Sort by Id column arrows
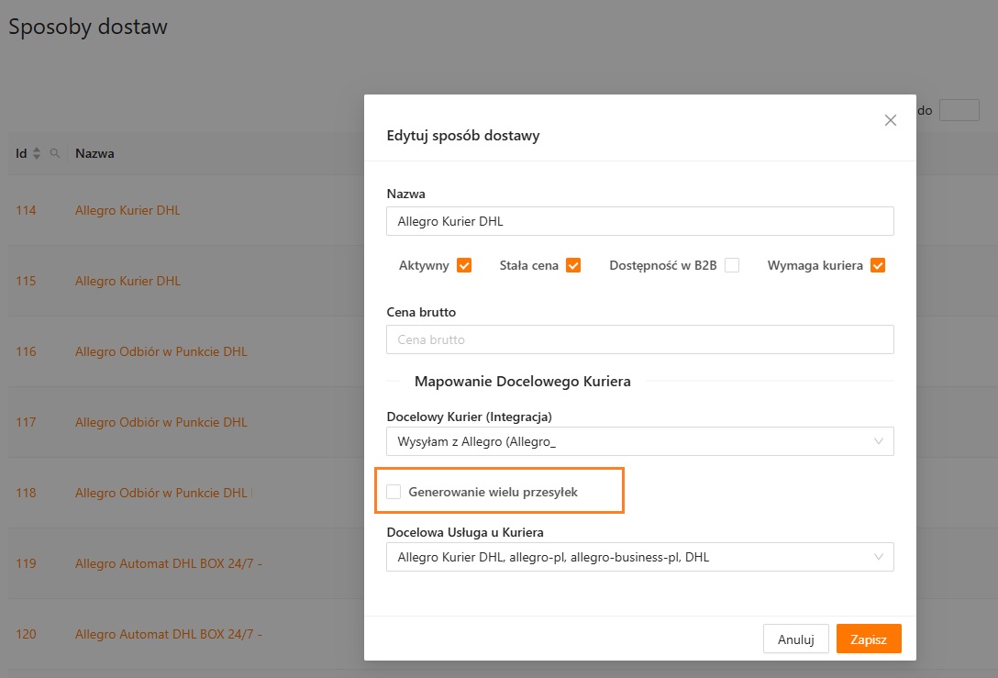The width and height of the screenshot is (998, 678). pyautogui.click(x=37, y=153)
